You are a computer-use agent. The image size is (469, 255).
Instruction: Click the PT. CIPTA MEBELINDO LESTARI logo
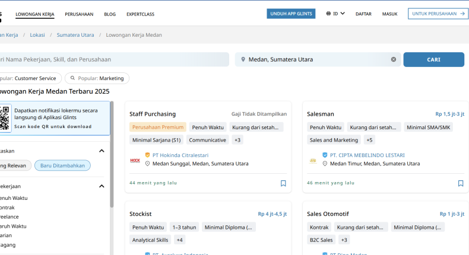pos(313,161)
